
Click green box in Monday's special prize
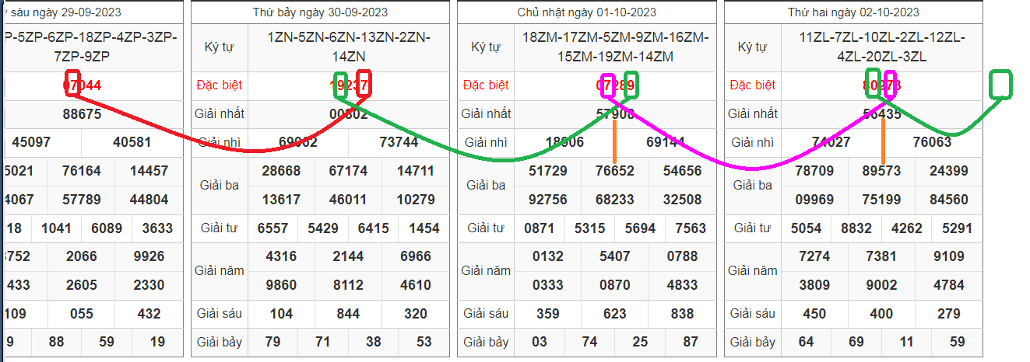pos(873,85)
